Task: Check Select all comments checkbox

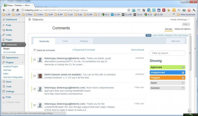Action: (35, 50)
